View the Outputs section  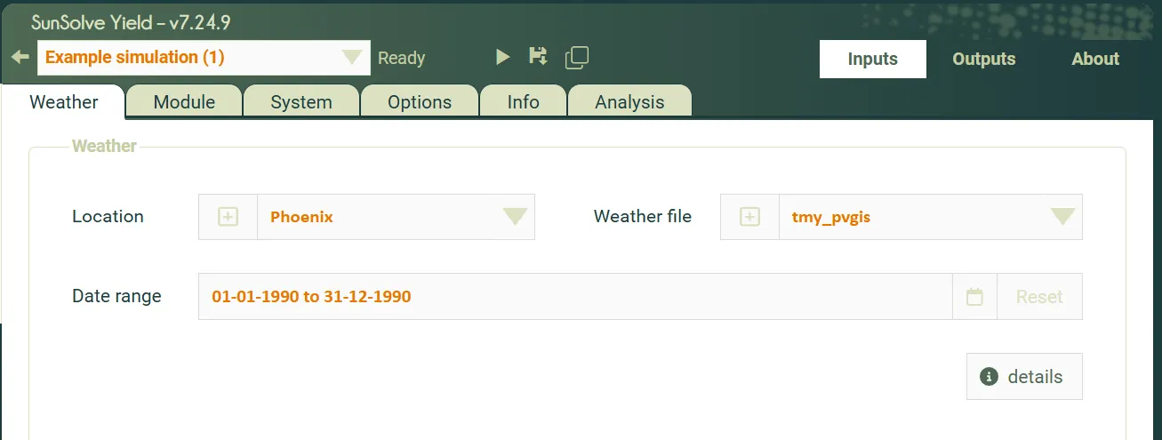tap(983, 60)
